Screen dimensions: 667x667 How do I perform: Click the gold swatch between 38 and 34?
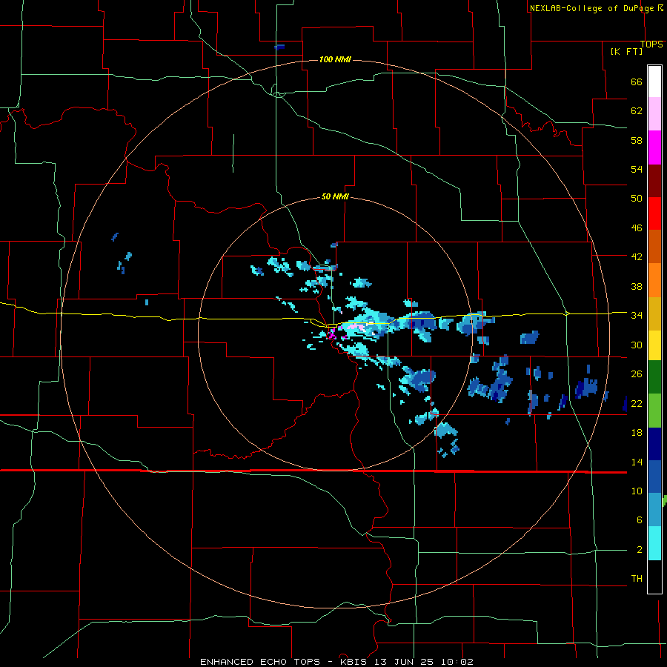(654, 313)
